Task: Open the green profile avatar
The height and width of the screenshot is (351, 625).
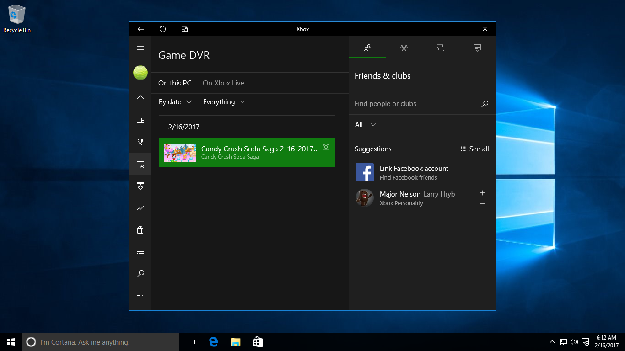Action: point(140,73)
